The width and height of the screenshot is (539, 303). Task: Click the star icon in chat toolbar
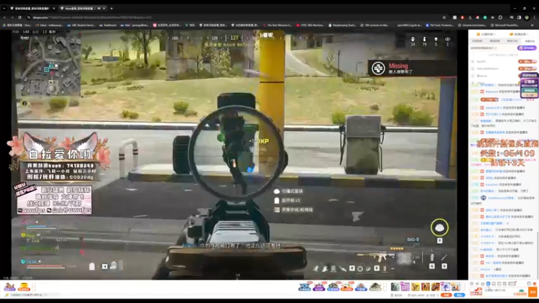click(482, 283)
